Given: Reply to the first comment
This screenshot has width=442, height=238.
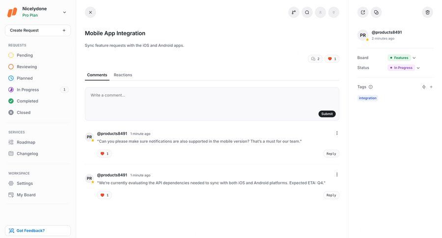Looking at the screenshot, I should 331,154.
